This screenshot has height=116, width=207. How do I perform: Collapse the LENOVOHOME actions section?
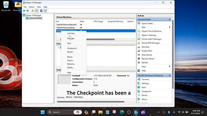169,19
